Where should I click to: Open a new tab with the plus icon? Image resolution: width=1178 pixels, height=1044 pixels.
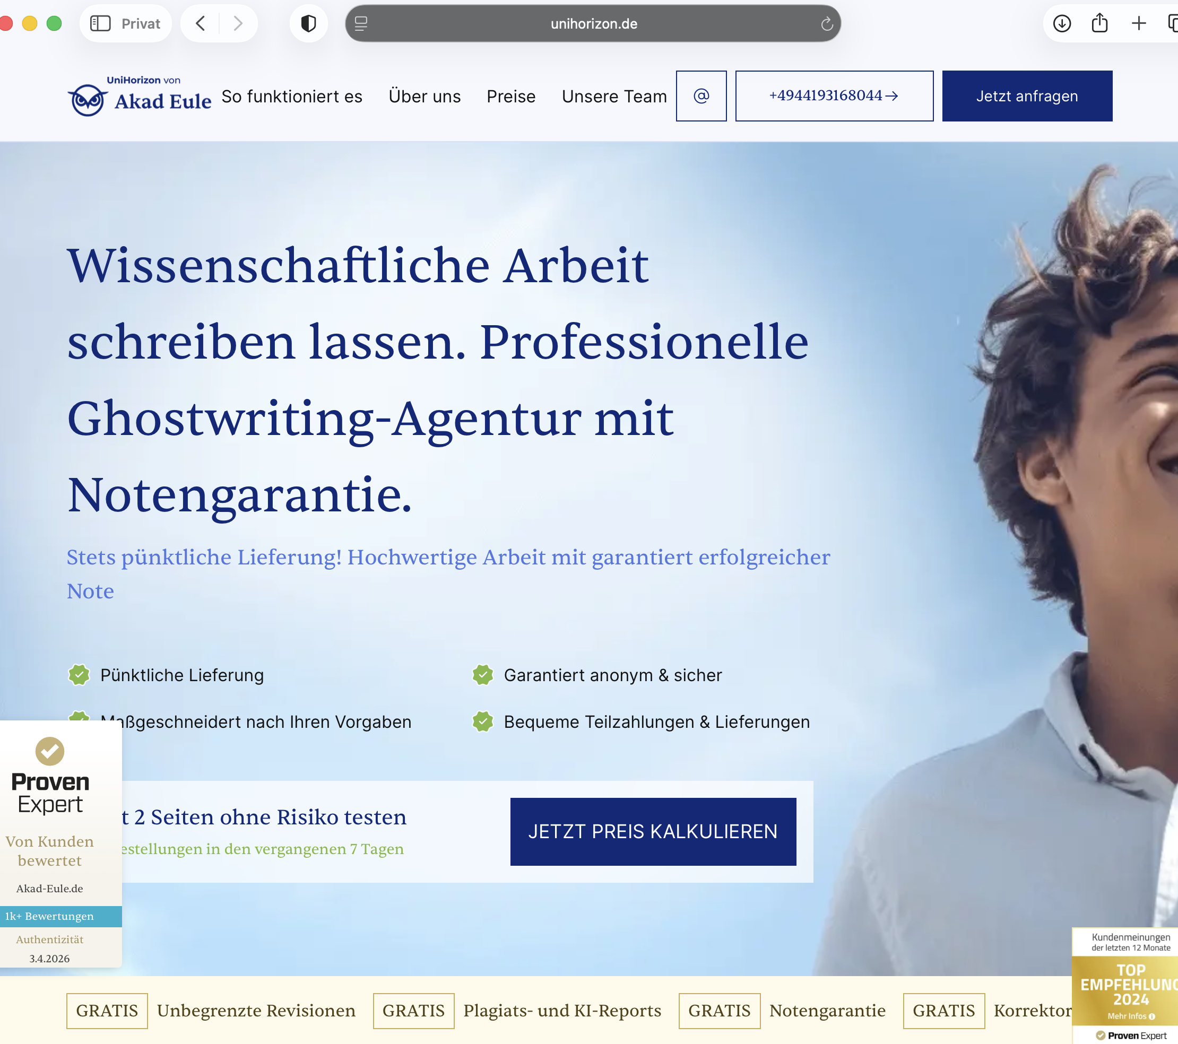click(x=1139, y=24)
